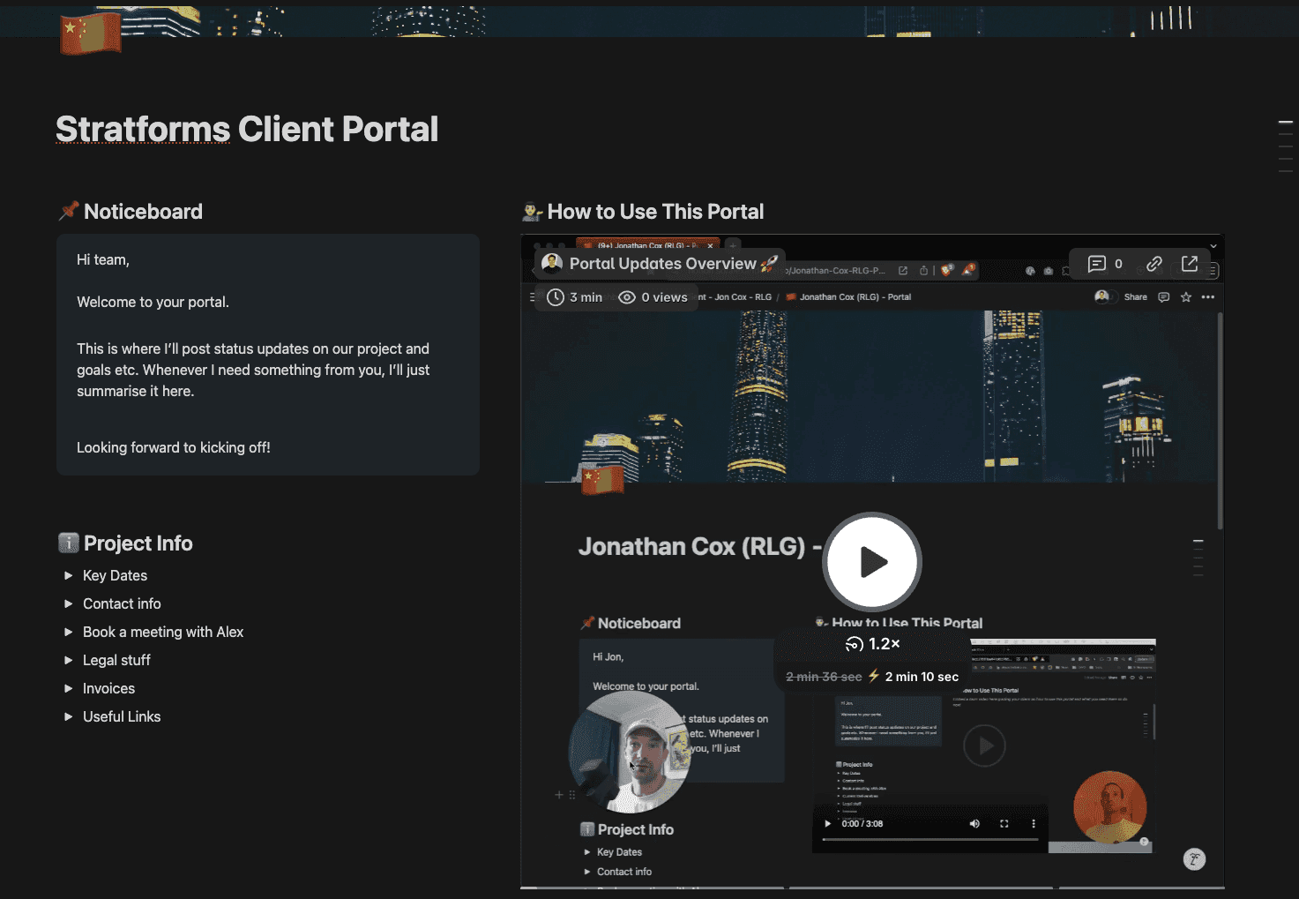Click 'Welcome to your portal.' under Hi team
This screenshot has height=899, width=1299.
[153, 302]
